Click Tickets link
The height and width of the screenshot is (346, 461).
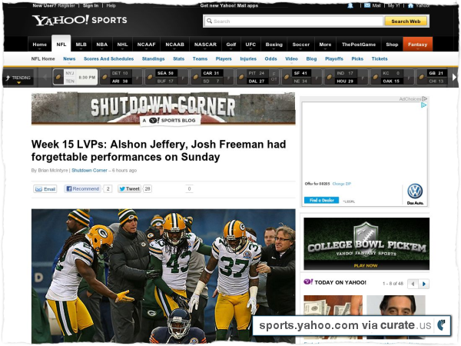(380, 59)
